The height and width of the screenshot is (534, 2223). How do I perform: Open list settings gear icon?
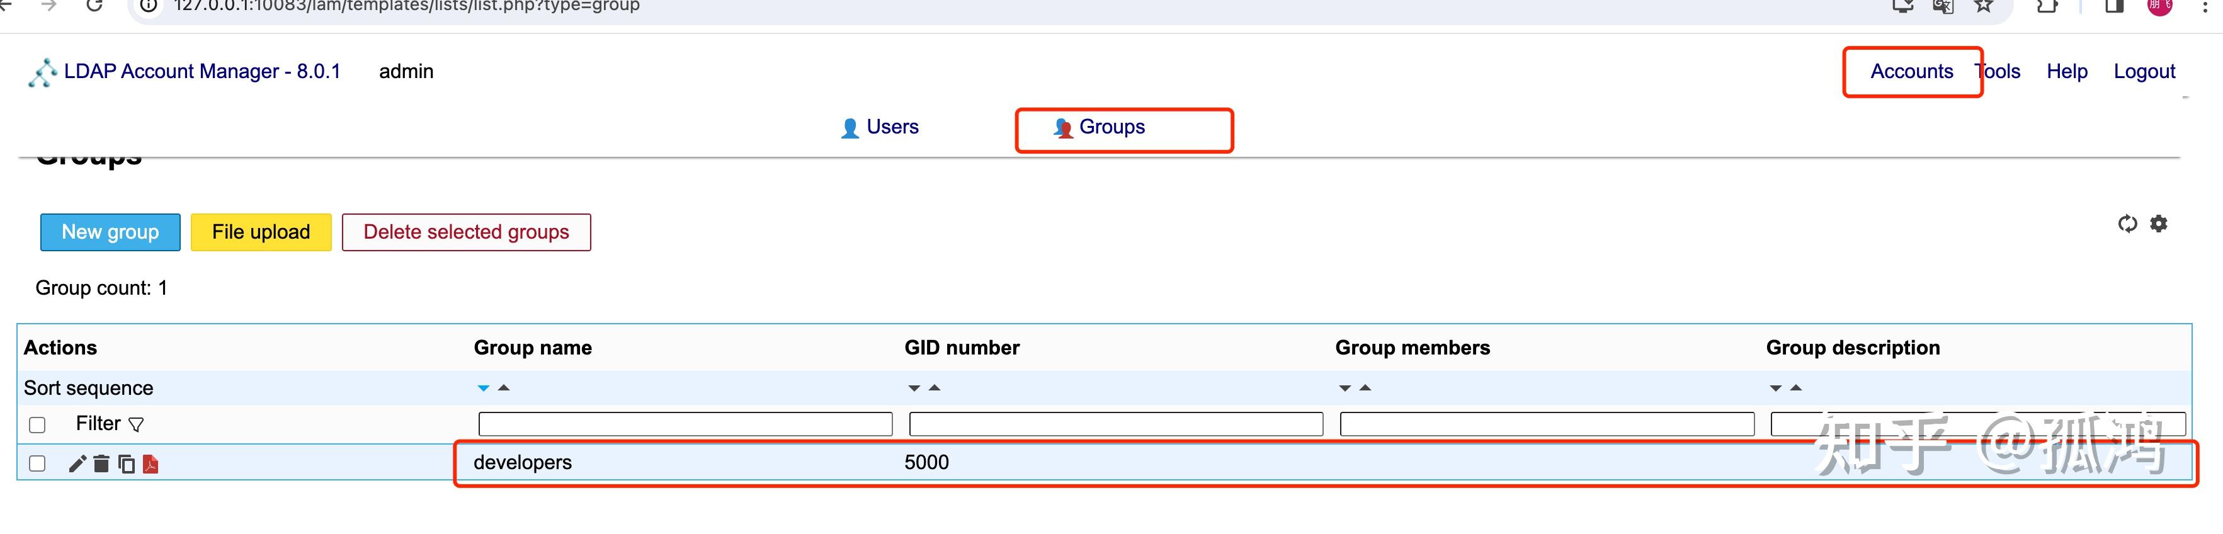(2158, 224)
